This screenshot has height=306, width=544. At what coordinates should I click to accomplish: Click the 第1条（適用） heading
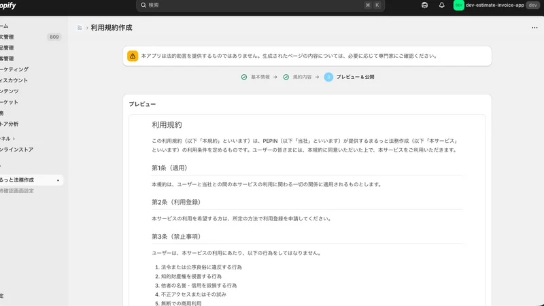(x=171, y=168)
